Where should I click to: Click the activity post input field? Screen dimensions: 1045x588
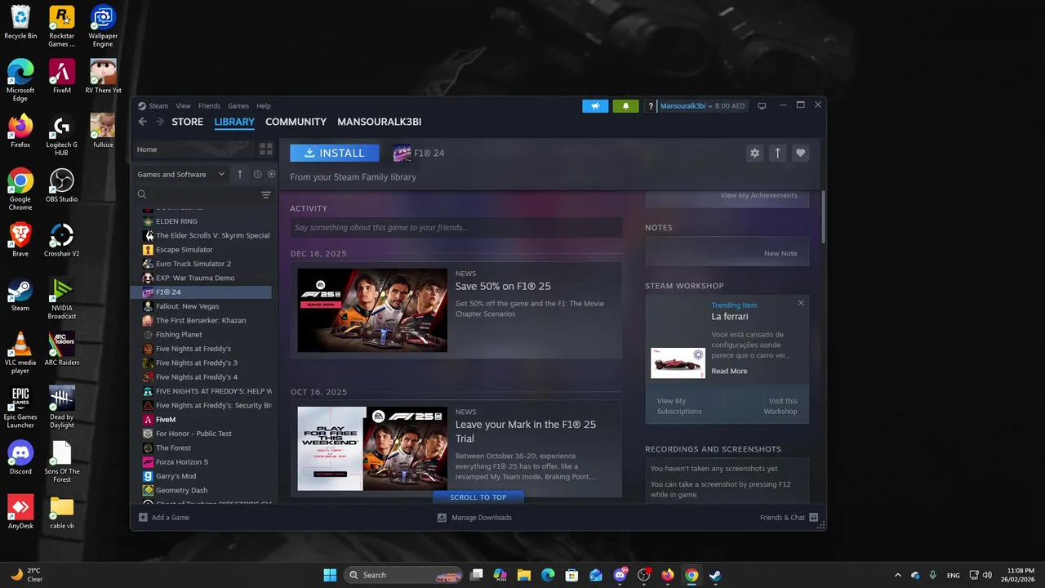[x=456, y=228]
